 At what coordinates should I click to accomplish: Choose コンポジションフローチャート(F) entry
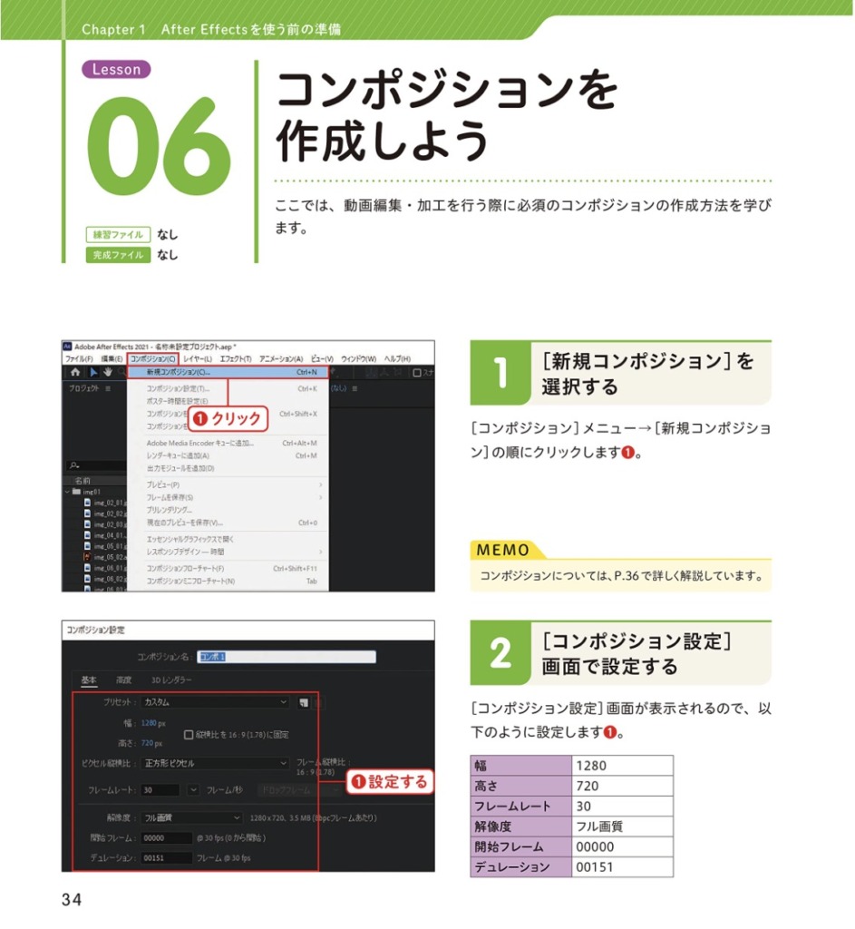coord(228,568)
